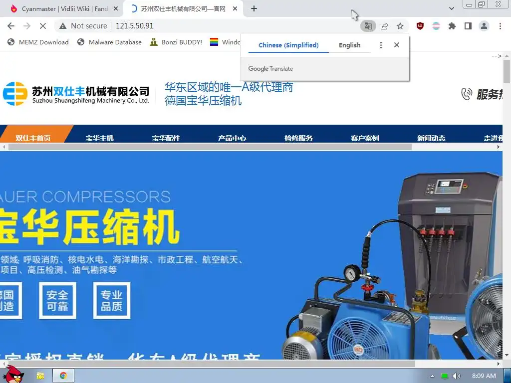
Task: Click the vertical scrollbar down arrow
Action: pyautogui.click(x=507, y=355)
